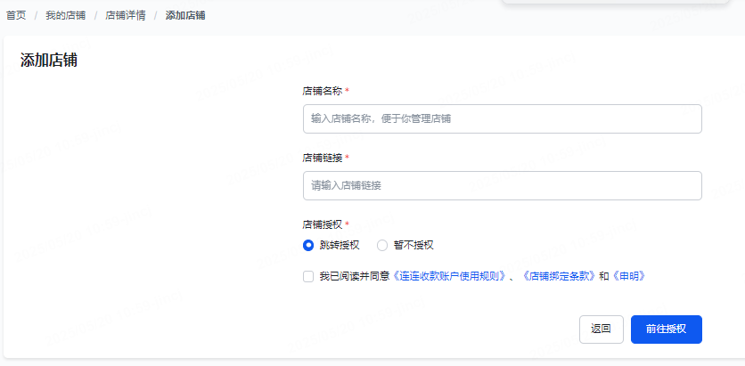
Task: Open 我的店铺 breadcrumb link
Action: click(x=66, y=16)
